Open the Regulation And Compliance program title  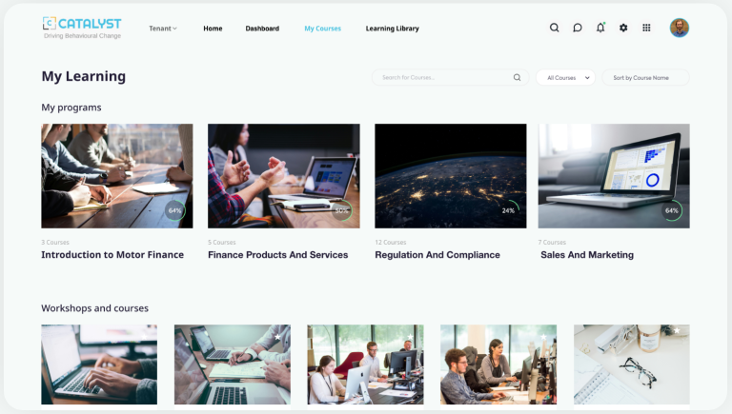tap(437, 255)
